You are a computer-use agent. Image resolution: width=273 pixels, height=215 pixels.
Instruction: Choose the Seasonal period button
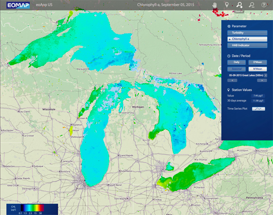[237, 69]
